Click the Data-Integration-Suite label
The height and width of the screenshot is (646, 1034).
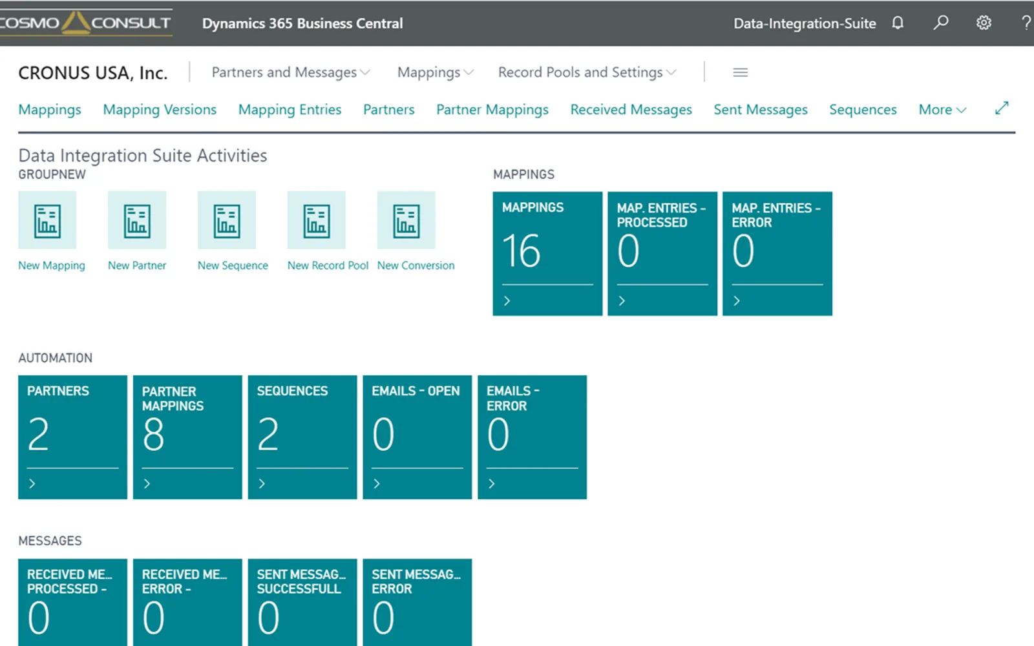[805, 23]
